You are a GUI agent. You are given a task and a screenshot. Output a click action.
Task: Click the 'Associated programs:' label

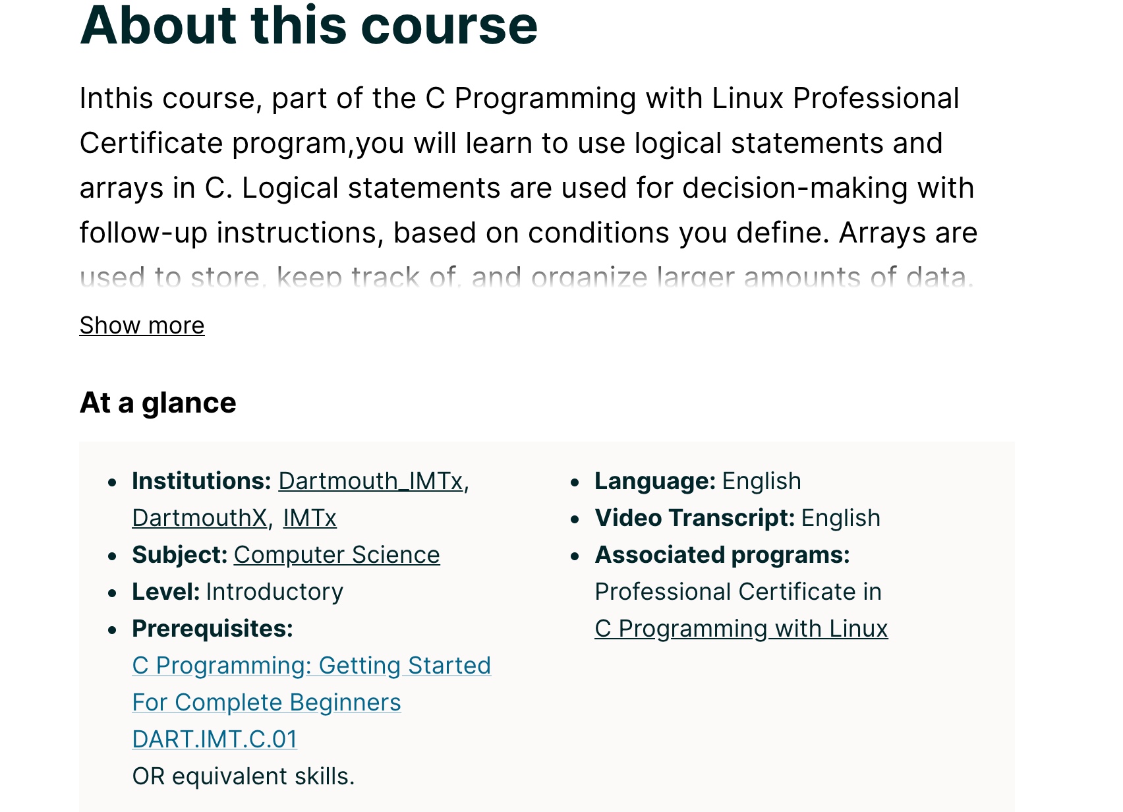pyautogui.click(x=722, y=555)
